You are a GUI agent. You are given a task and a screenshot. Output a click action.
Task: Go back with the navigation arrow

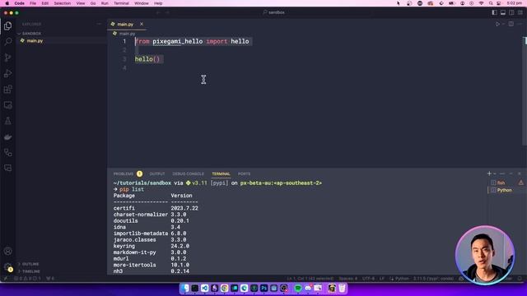(x=158, y=12)
